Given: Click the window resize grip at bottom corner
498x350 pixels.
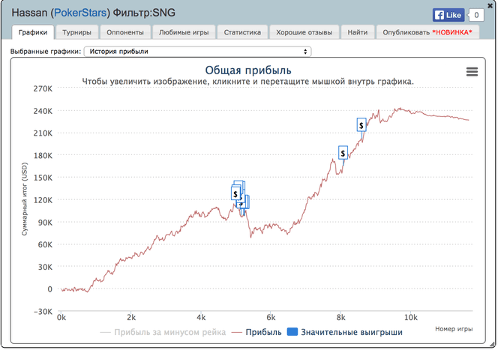Looking at the screenshot, I should (492, 344).
